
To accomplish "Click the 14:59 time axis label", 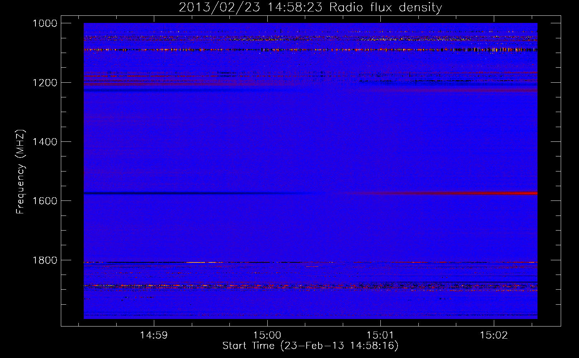I will [x=154, y=335].
